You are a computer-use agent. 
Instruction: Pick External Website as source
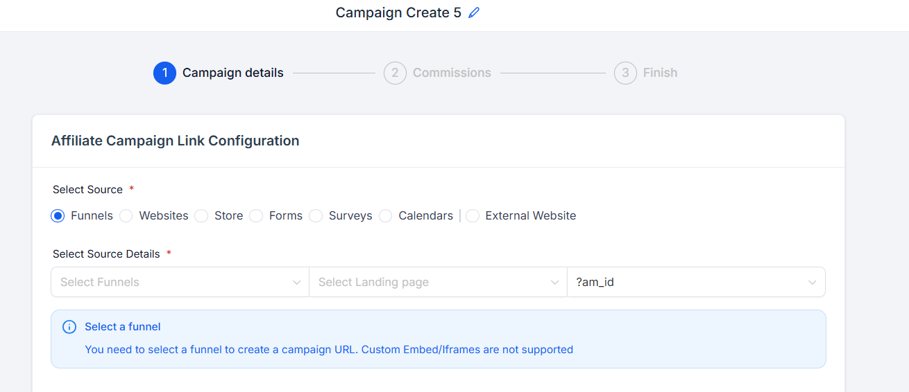(472, 216)
